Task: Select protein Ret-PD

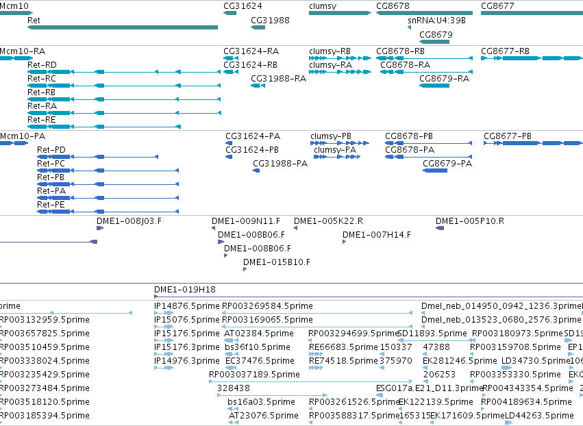Action: point(98,157)
